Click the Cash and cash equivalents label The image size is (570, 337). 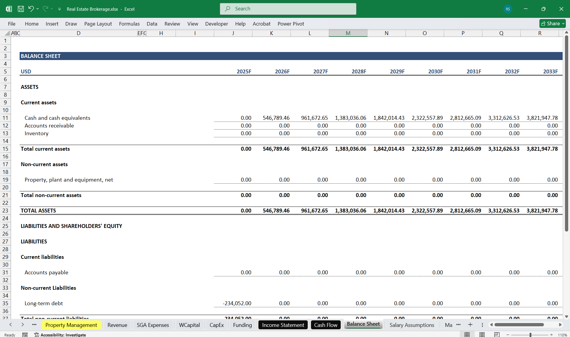click(x=57, y=118)
